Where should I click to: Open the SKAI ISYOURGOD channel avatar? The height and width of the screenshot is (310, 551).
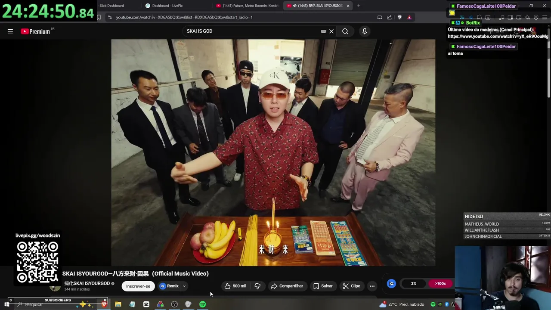(x=55, y=287)
